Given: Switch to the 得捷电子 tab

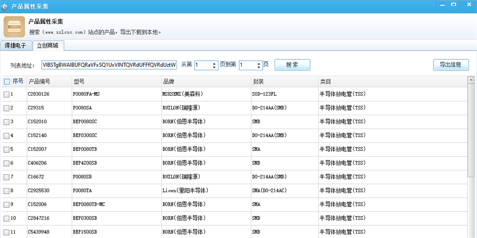Looking at the screenshot, I should pyautogui.click(x=15, y=45).
